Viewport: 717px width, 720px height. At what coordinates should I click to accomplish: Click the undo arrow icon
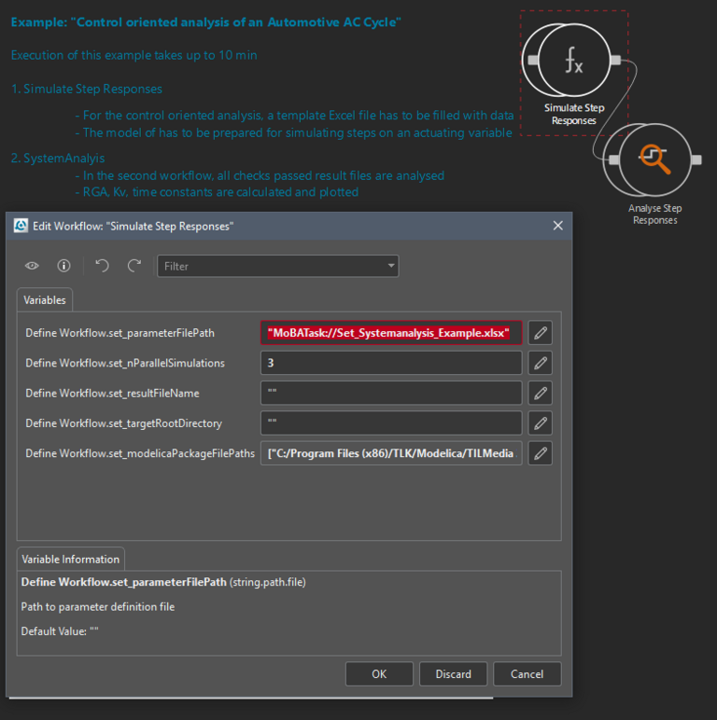(x=103, y=266)
